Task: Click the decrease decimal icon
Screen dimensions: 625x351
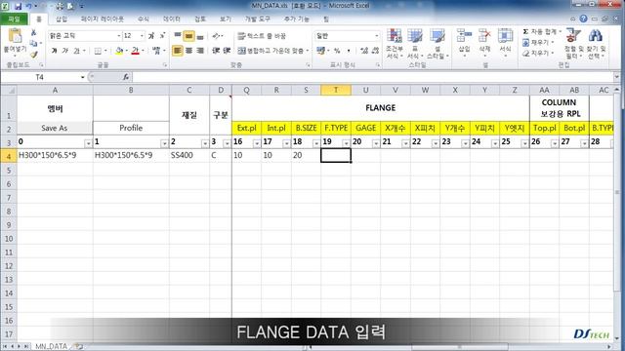Action: coord(375,51)
